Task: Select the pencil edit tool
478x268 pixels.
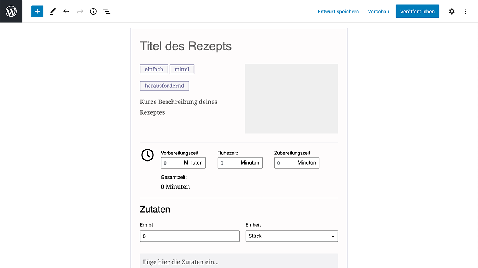Action: (x=53, y=11)
